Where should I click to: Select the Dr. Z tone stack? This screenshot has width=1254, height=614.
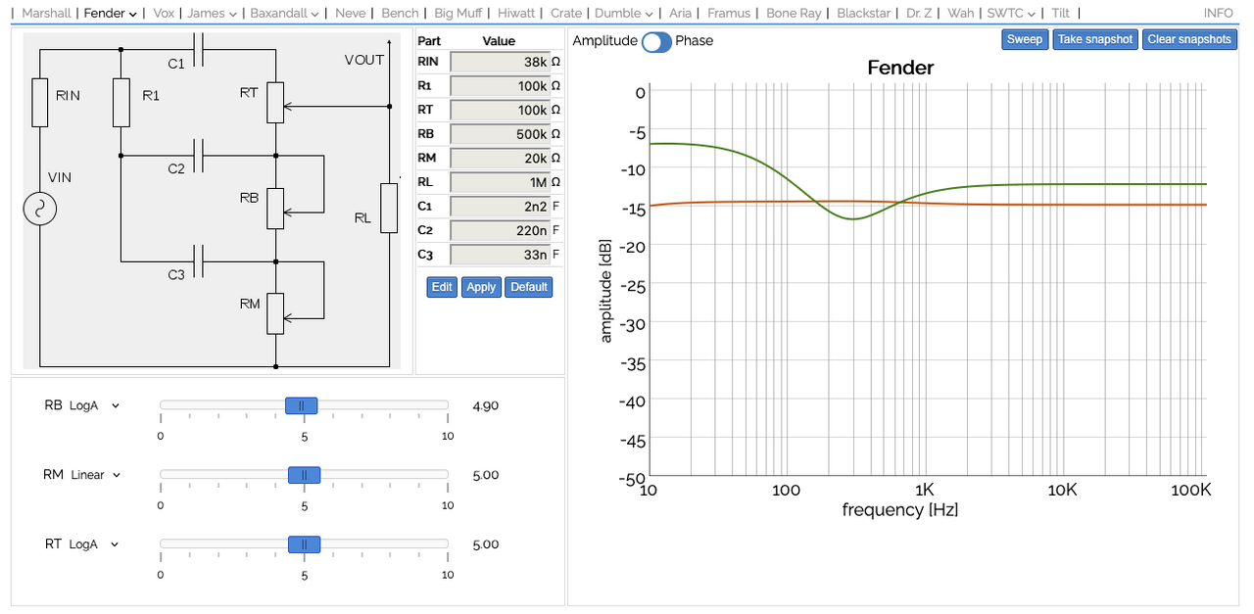[x=919, y=14]
